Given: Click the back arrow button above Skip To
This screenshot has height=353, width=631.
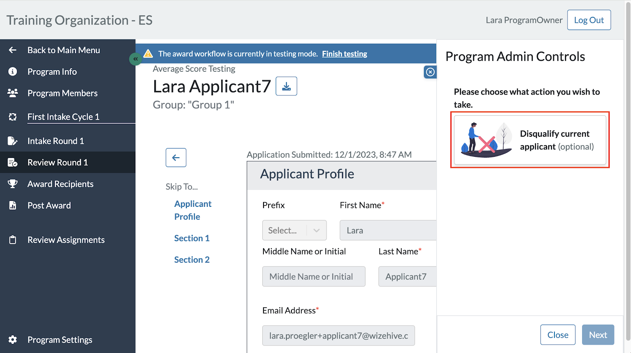Looking at the screenshot, I should 176,158.
